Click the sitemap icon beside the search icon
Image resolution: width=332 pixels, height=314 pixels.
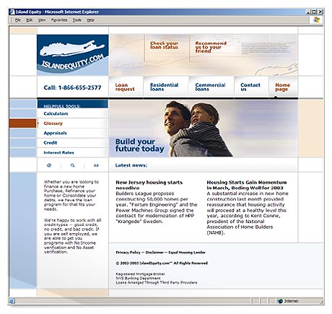tap(96, 165)
